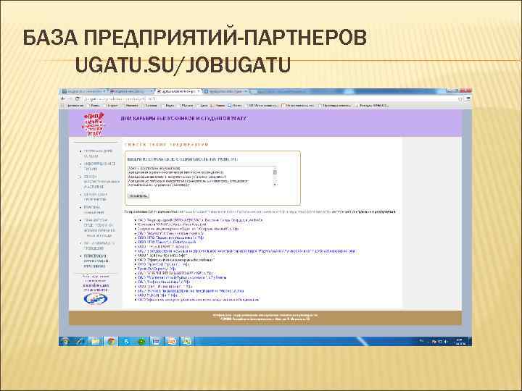Click the blue oval logo in sidebar
Viewport: 522px width, 391px height.
point(95,299)
